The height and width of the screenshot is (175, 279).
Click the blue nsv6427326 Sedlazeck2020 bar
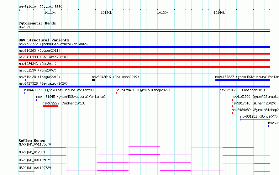(144, 87)
